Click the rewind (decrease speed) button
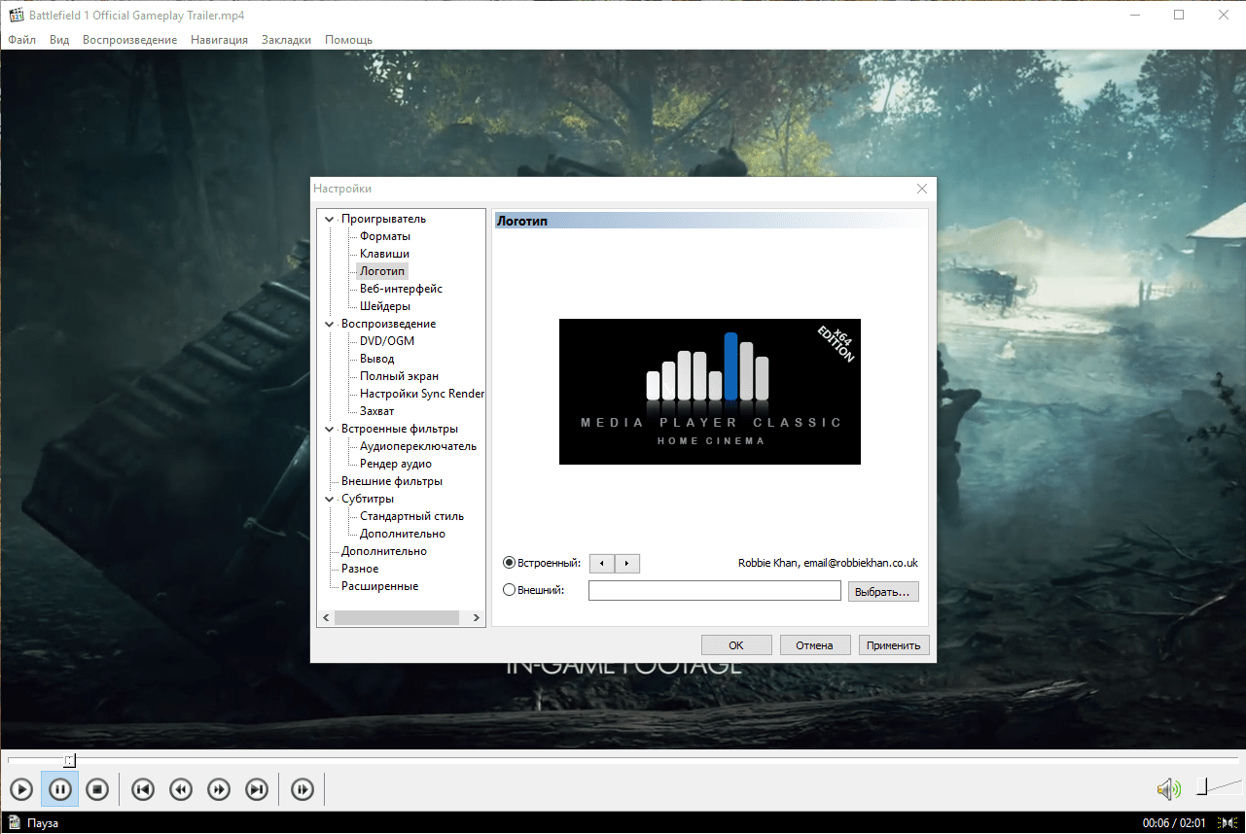Screen dimensions: 1246x834 180,789
